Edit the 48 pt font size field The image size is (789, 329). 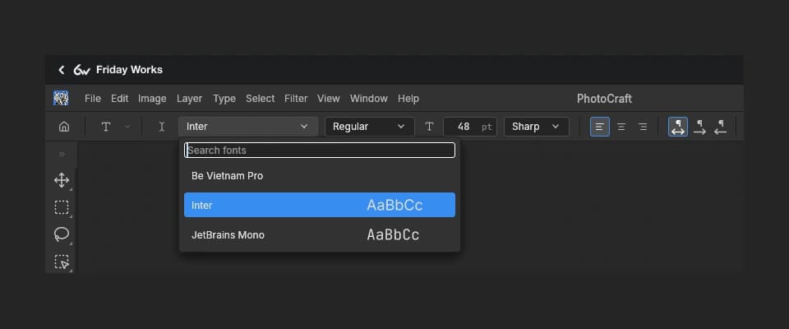coord(470,127)
